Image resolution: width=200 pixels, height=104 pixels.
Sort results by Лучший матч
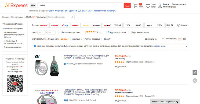53,39
